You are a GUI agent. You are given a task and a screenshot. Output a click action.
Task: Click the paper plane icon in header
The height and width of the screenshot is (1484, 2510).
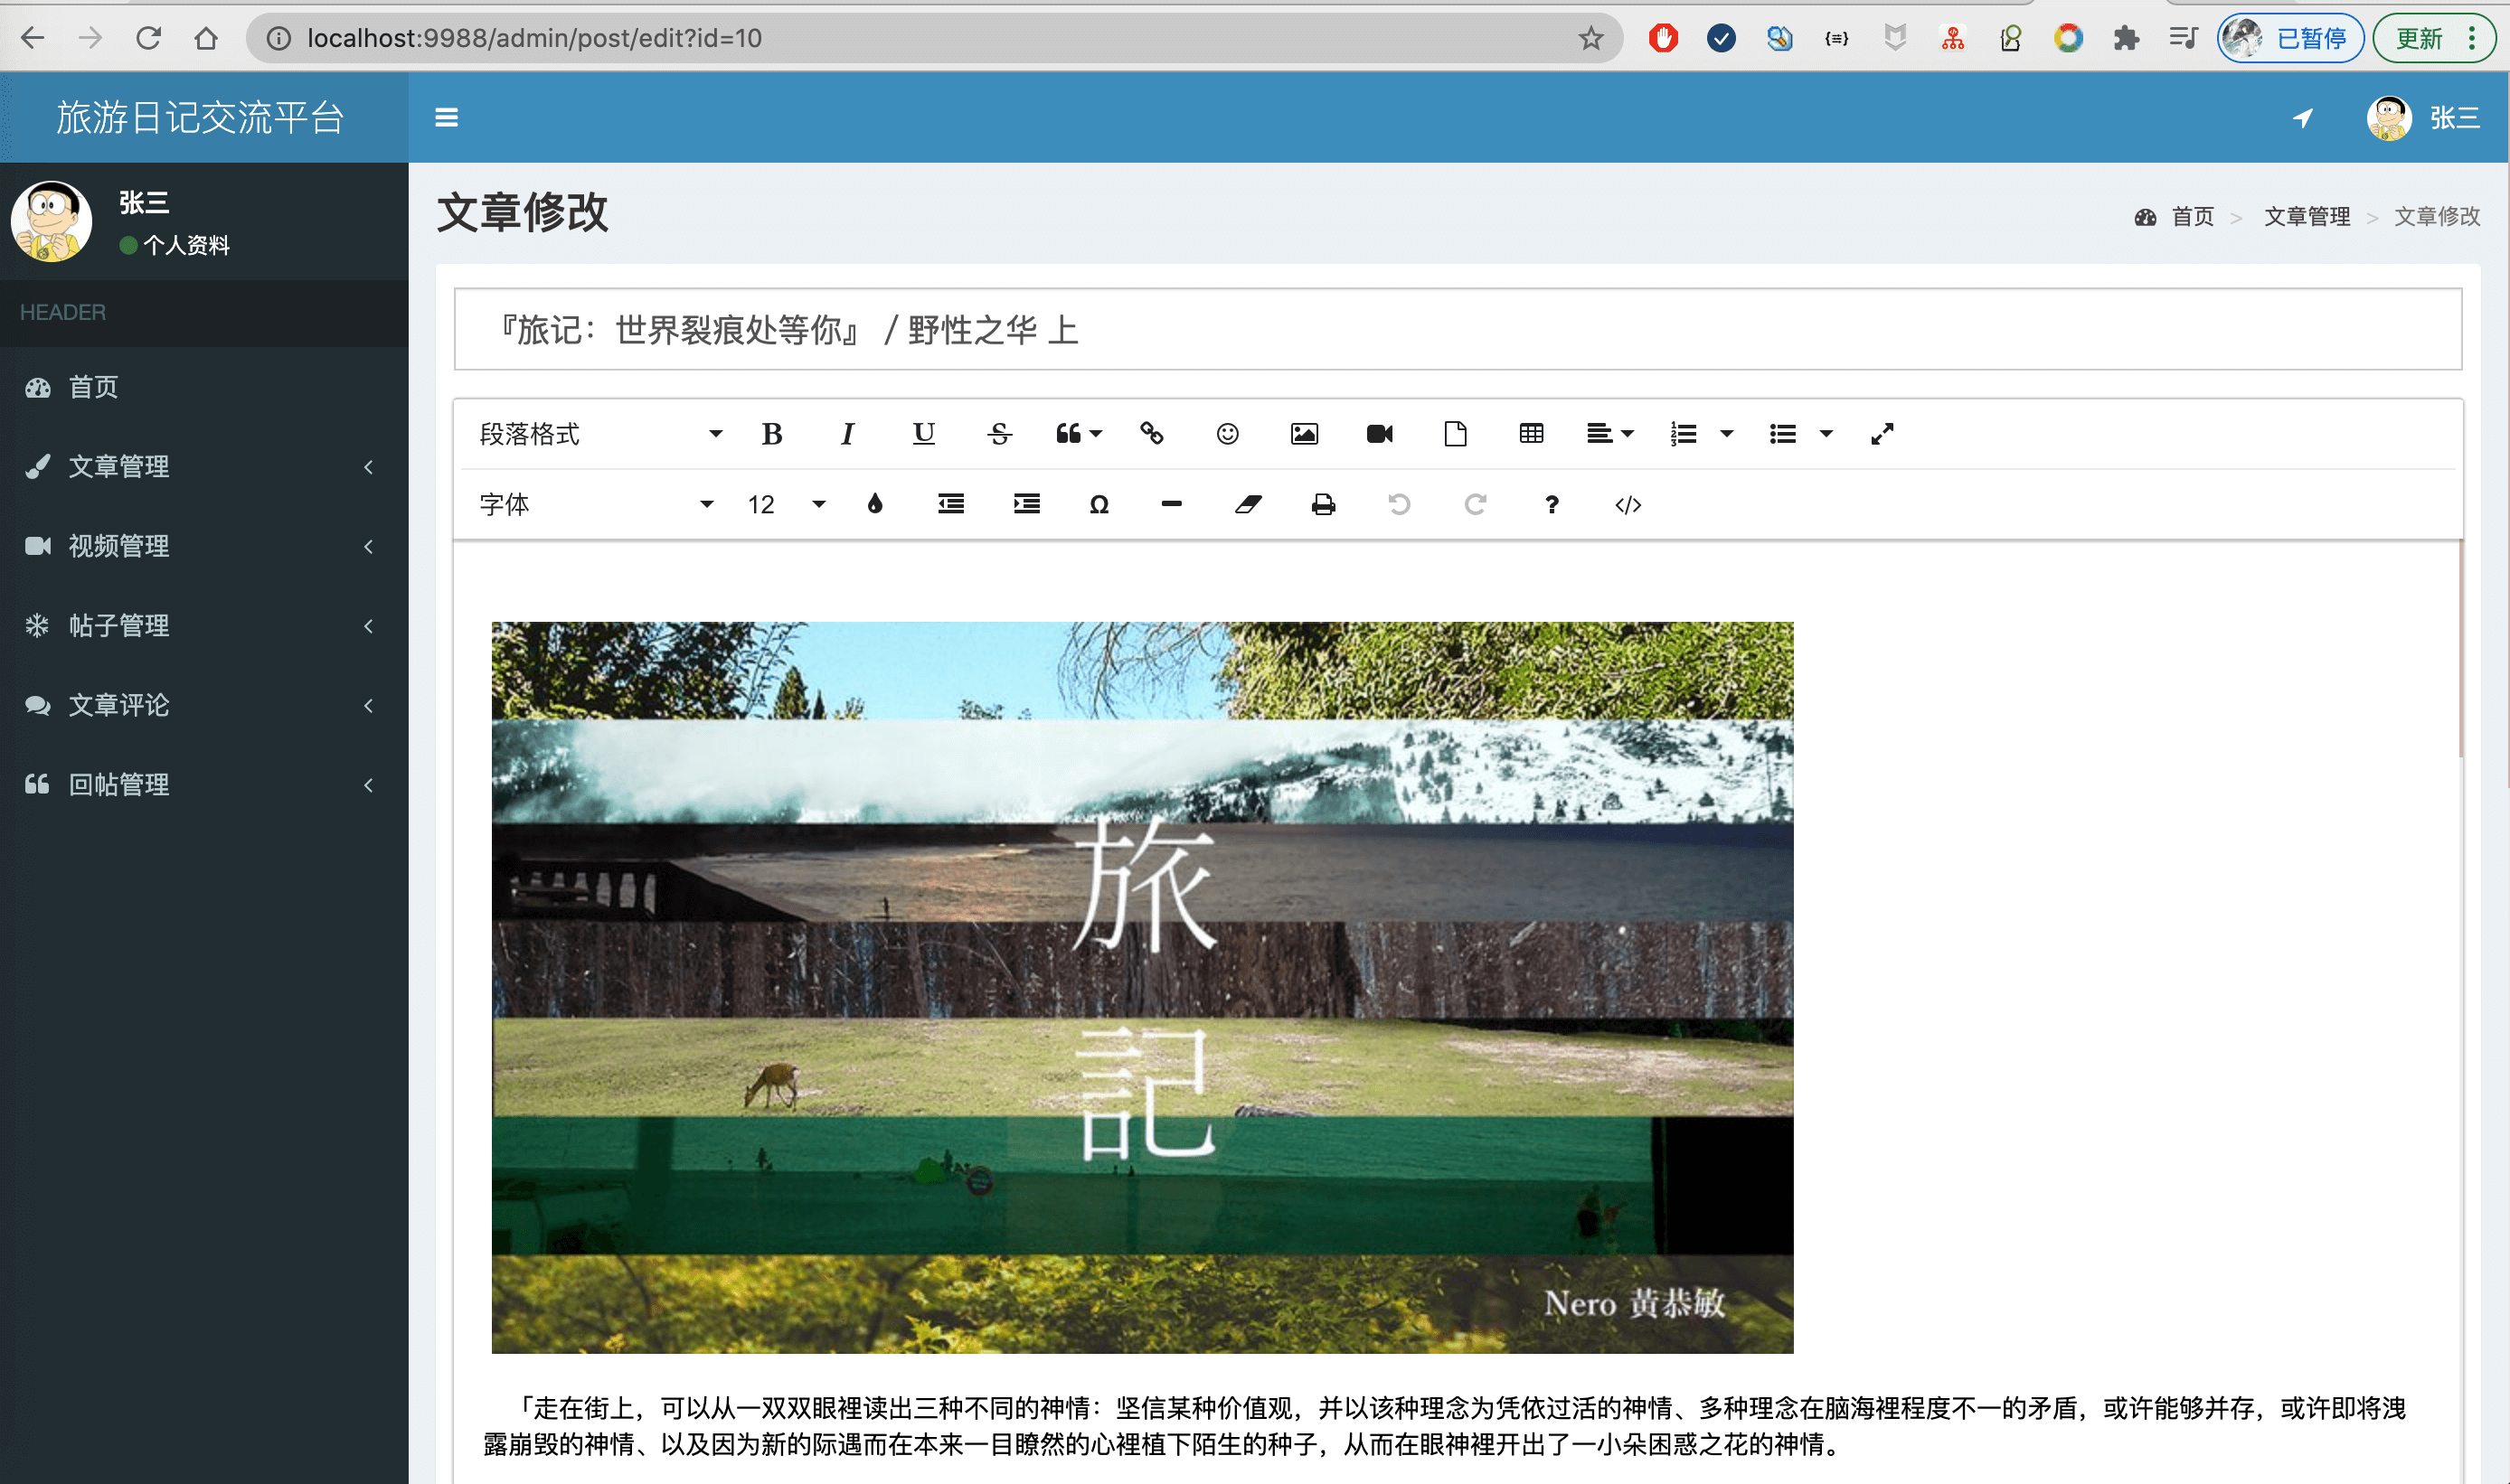[x=2303, y=117]
